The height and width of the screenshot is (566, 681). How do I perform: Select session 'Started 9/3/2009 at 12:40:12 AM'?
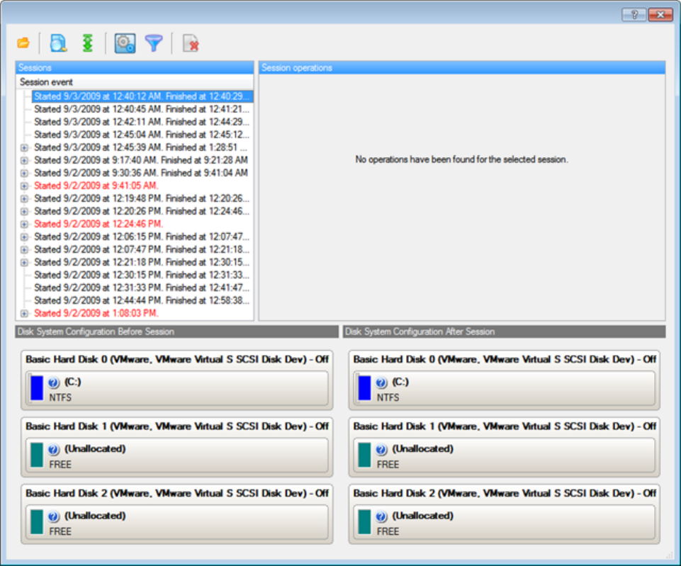click(142, 96)
